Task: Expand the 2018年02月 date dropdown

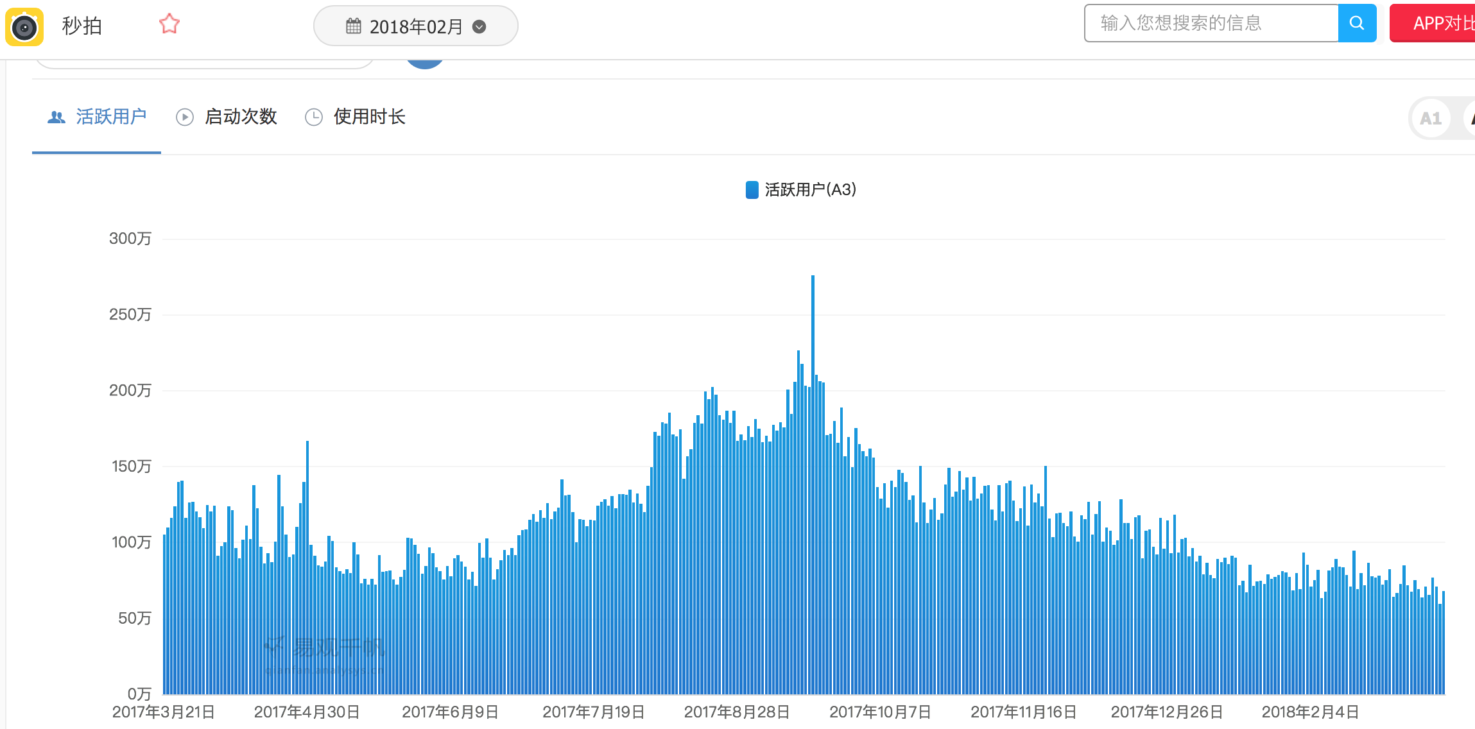Action: [416, 26]
